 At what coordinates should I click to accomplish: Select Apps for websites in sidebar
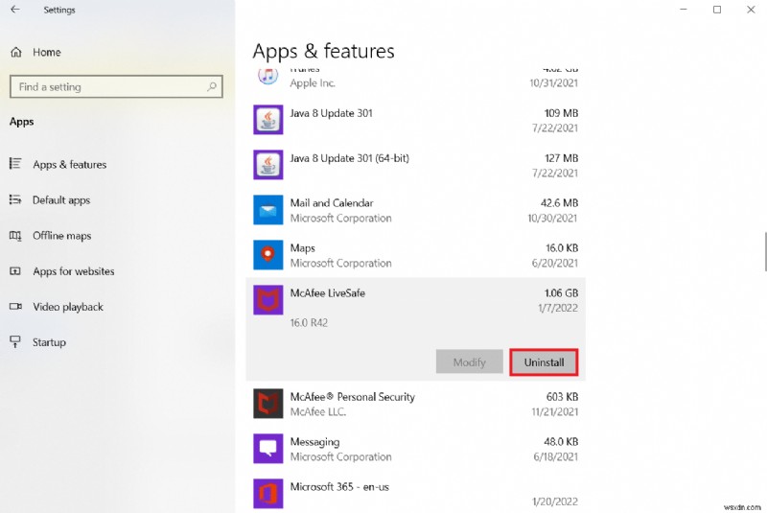point(73,271)
